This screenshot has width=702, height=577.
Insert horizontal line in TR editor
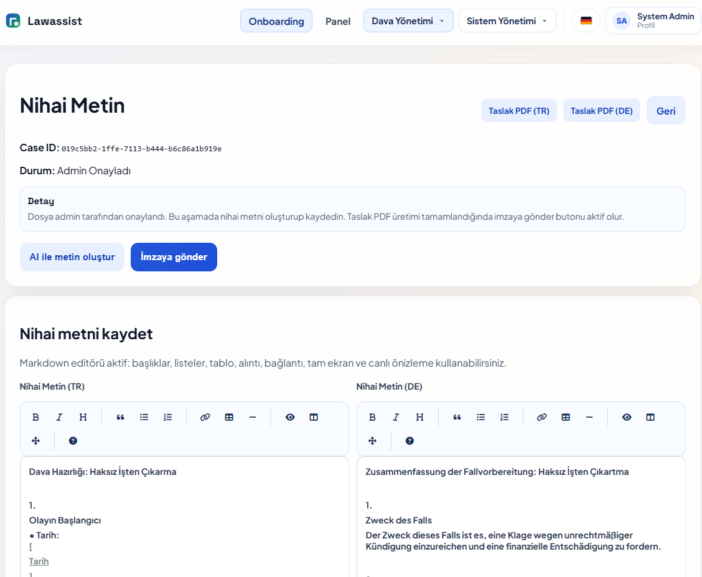pos(253,417)
